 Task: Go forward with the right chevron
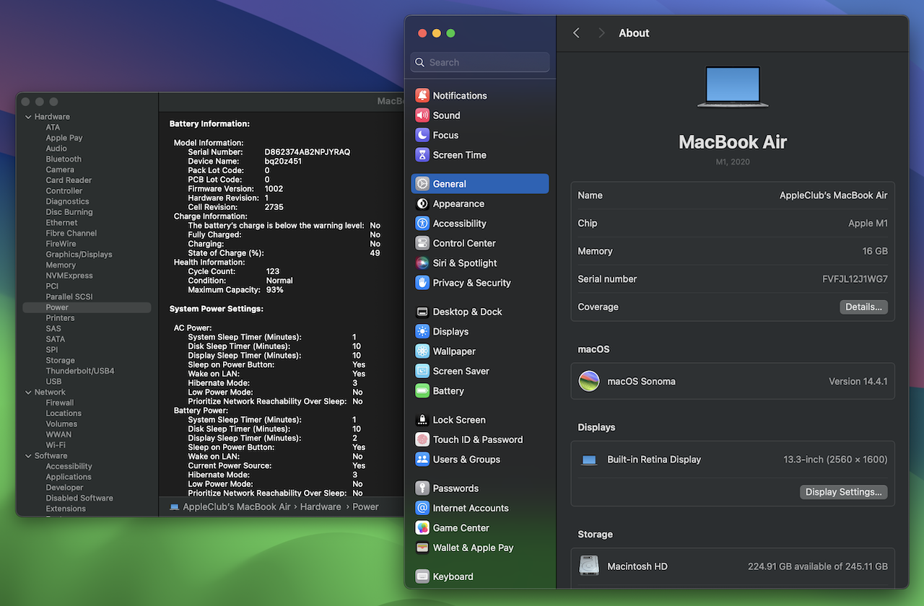pyautogui.click(x=601, y=33)
